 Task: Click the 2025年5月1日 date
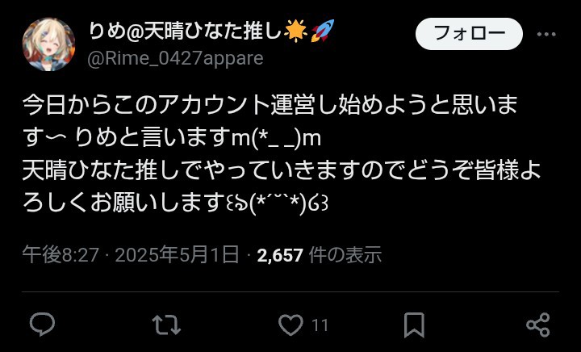177,255
